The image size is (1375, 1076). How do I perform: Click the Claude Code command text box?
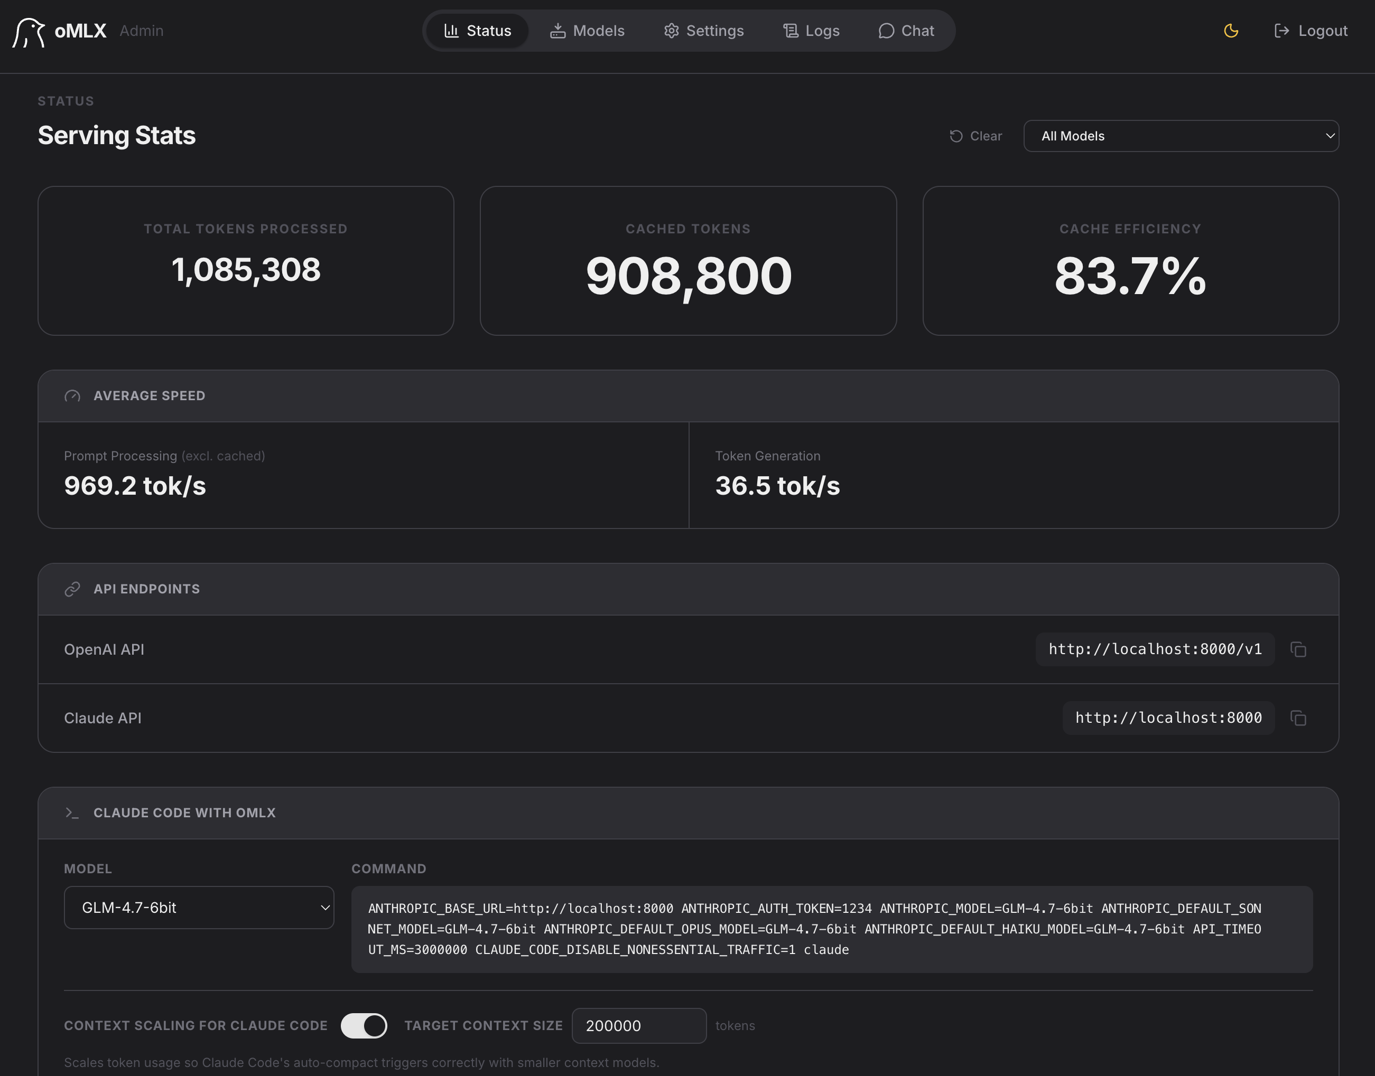pyautogui.click(x=832, y=929)
